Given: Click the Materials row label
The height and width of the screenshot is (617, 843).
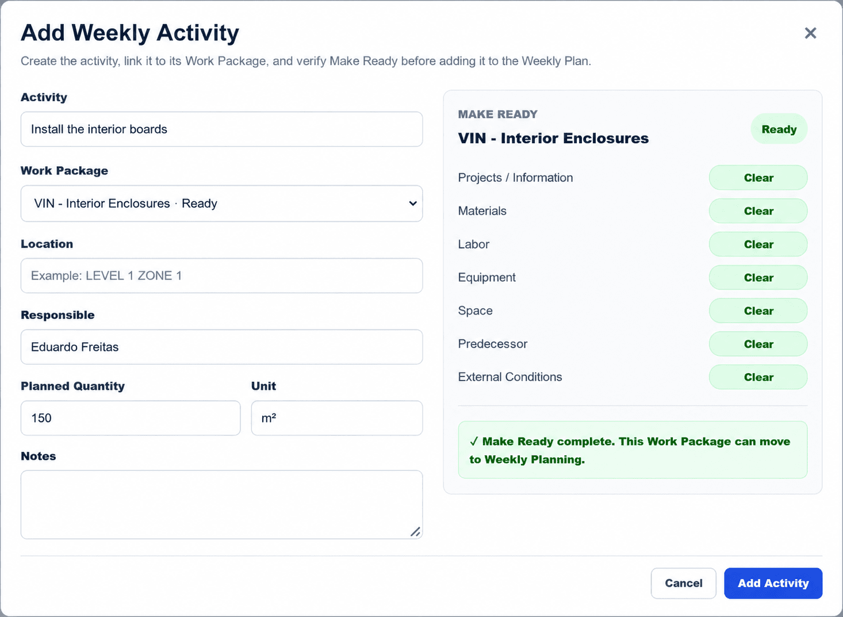Looking at the screenshot, I should (x=482, y=211).
